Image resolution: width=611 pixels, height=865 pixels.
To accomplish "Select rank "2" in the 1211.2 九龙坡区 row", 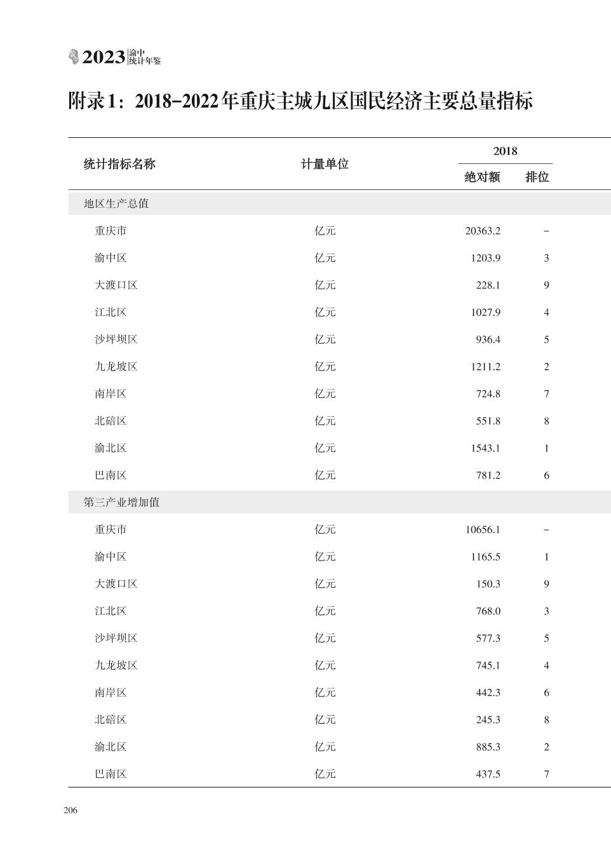I will (546, 367).
